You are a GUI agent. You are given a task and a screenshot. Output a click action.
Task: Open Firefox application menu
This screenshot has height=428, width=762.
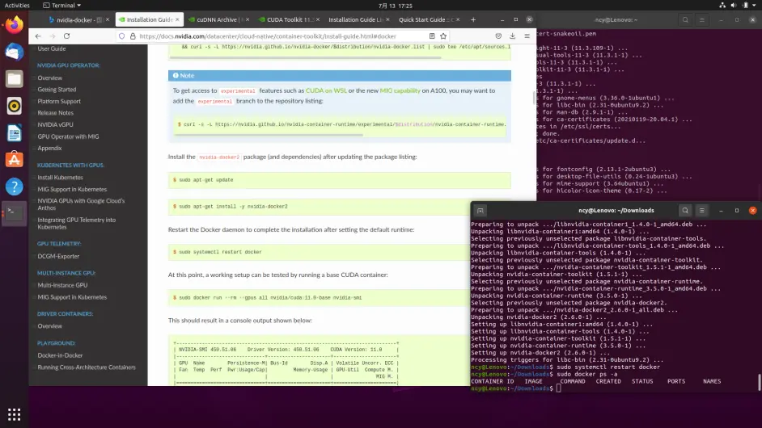[x=527, y=36]
